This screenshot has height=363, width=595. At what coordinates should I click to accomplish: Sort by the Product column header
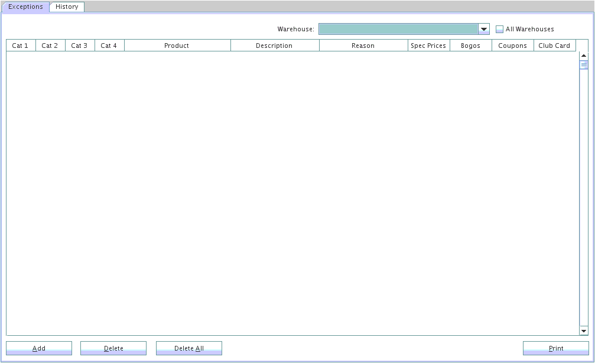177,46
